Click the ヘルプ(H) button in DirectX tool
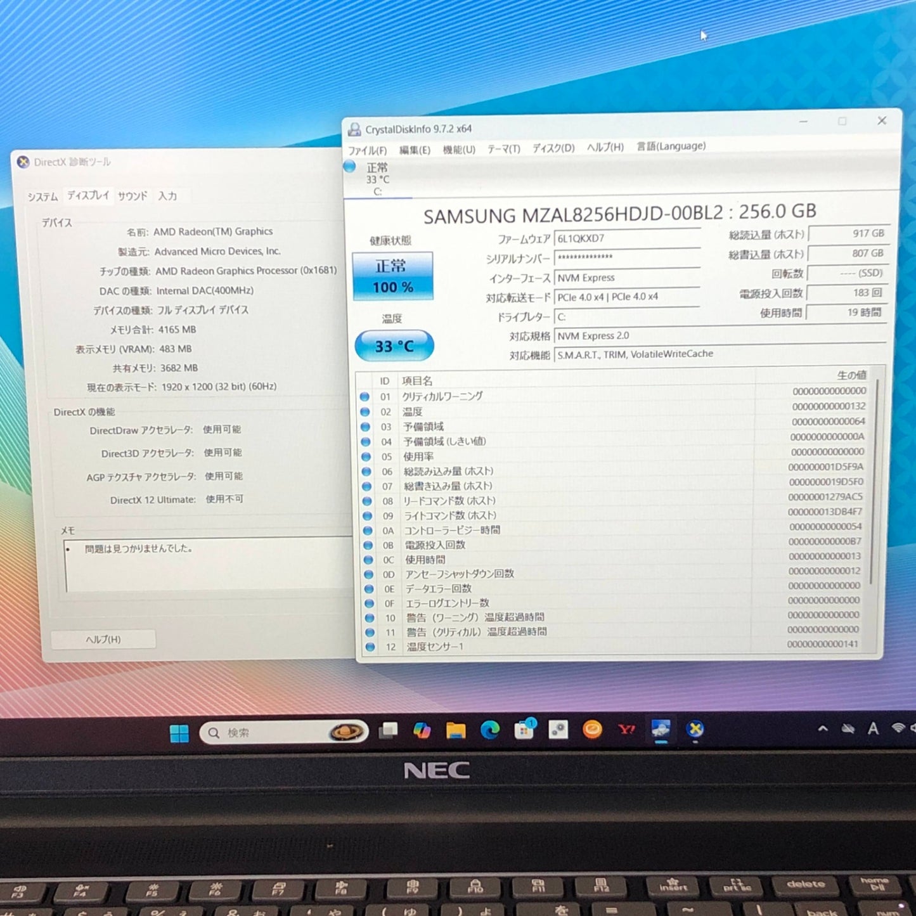Viewport: 916px width, 916px height. [103, 639]
